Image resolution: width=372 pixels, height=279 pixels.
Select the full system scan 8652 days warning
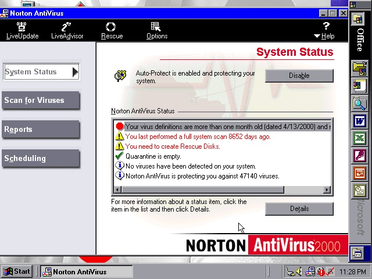pos(198,137)
